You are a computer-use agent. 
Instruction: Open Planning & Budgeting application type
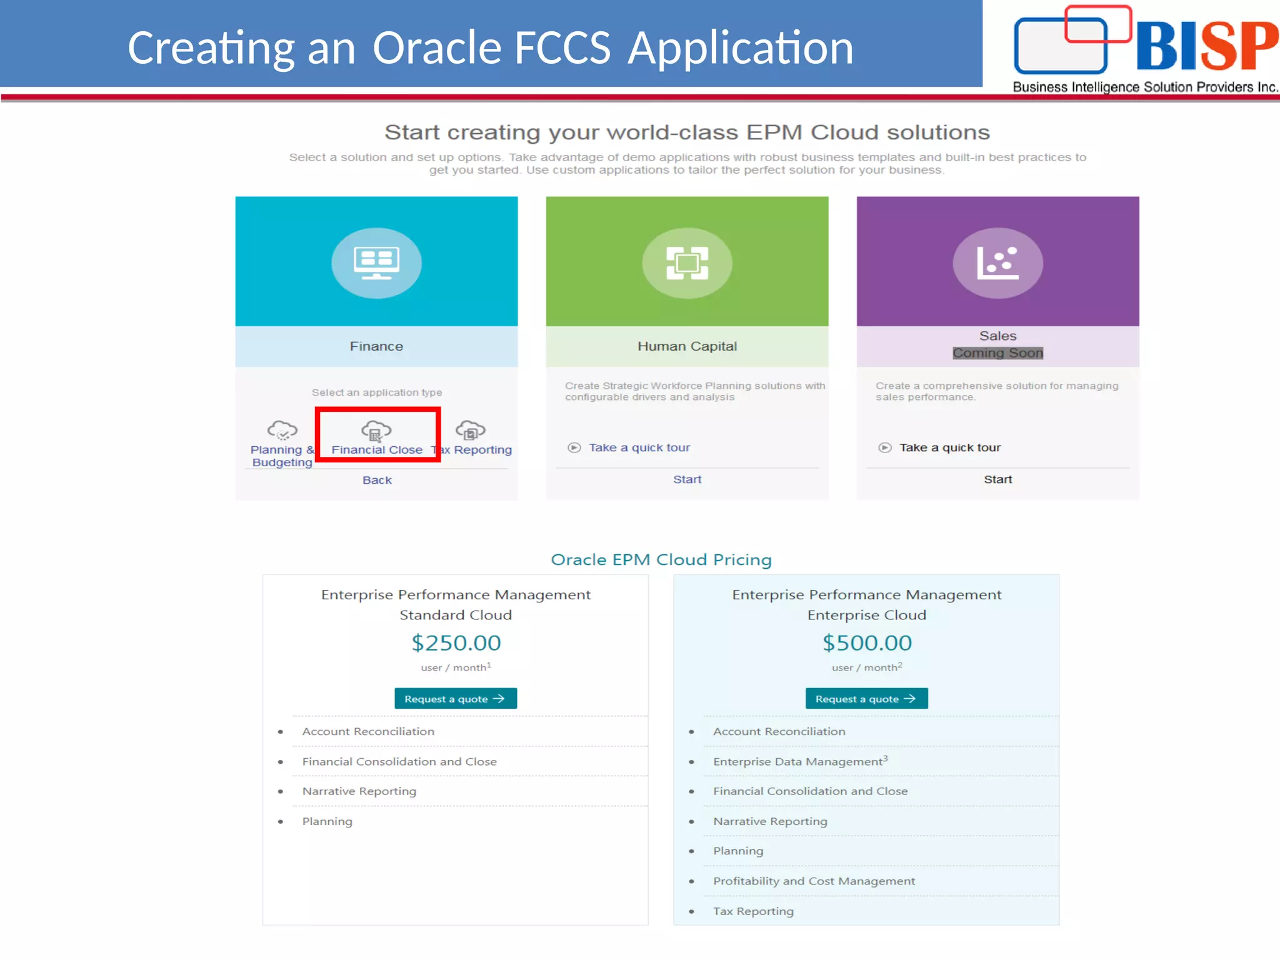(282, 456)
